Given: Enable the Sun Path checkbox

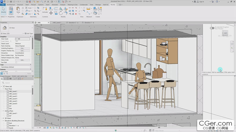Looking at the screenshot, I should point(16,62).
